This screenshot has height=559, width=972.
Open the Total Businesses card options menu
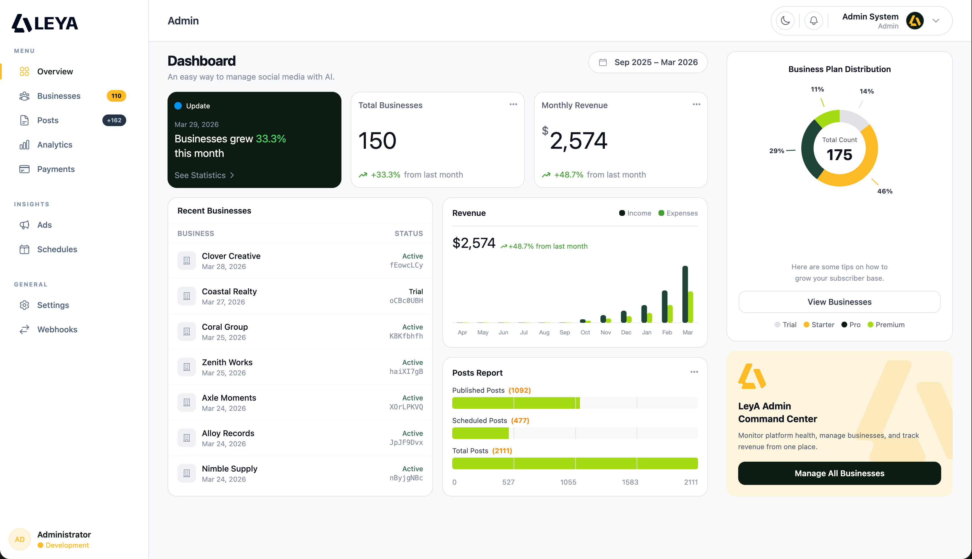pos(513,104)
